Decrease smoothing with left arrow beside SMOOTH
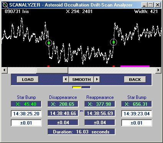 (x=66, y=79)
